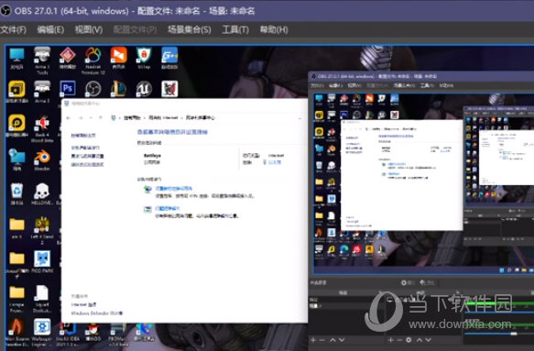Open the red diamond desktop icon
This screenshot has height=351, width=534.
coord(68,58)
